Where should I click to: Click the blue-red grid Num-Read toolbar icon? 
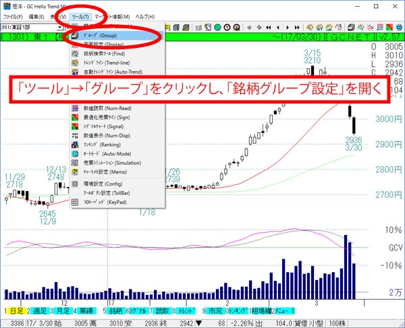click(380, 27)
